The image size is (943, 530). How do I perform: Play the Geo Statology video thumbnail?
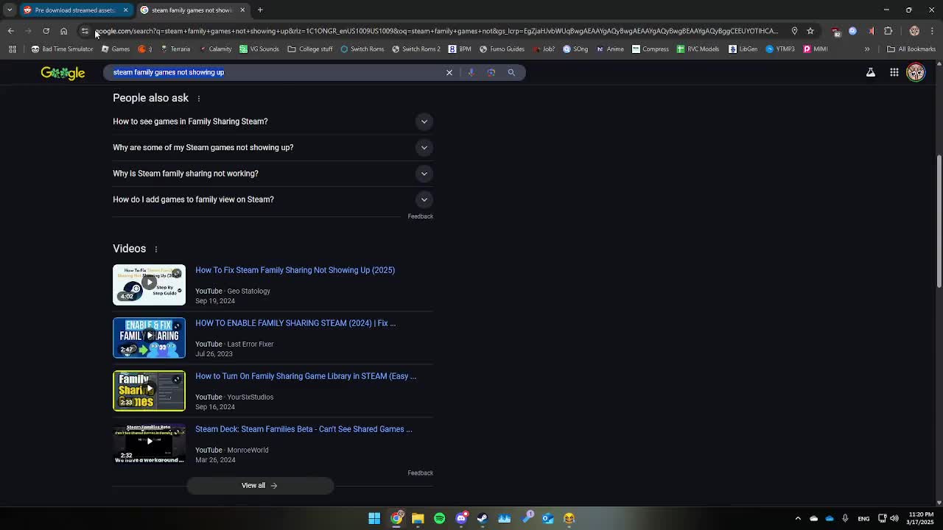point(149,285)
